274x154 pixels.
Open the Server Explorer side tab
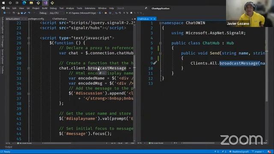[x=3, y=56]
